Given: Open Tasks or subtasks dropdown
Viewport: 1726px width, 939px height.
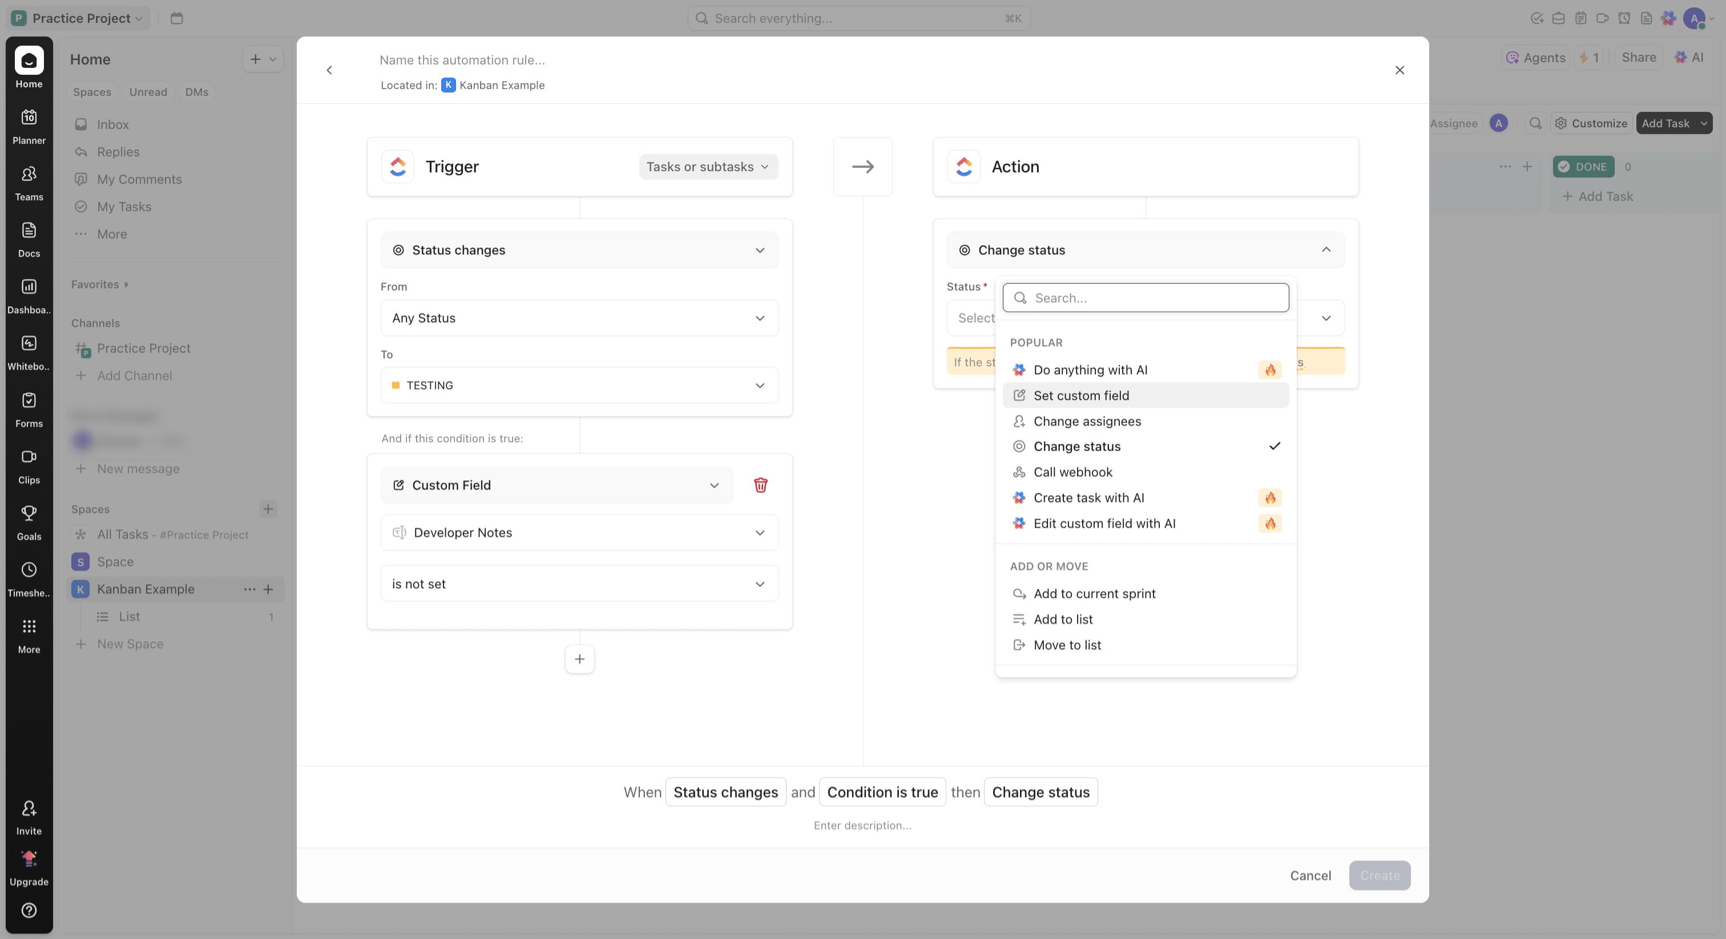Looking at the screenshot, I should 708,166.
